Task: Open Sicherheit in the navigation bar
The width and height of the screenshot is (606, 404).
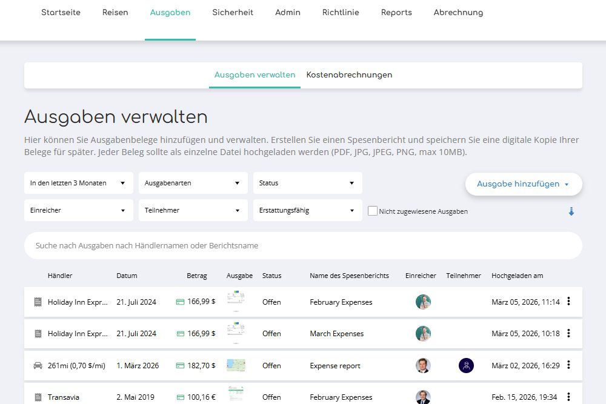Action: [x=233, y=12]
